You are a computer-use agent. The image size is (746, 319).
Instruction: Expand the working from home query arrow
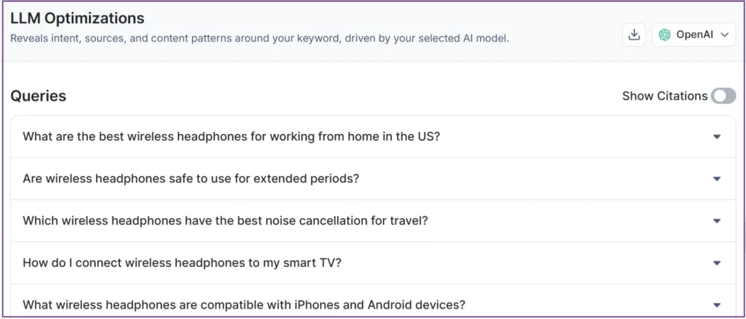(x=717, y=137)
